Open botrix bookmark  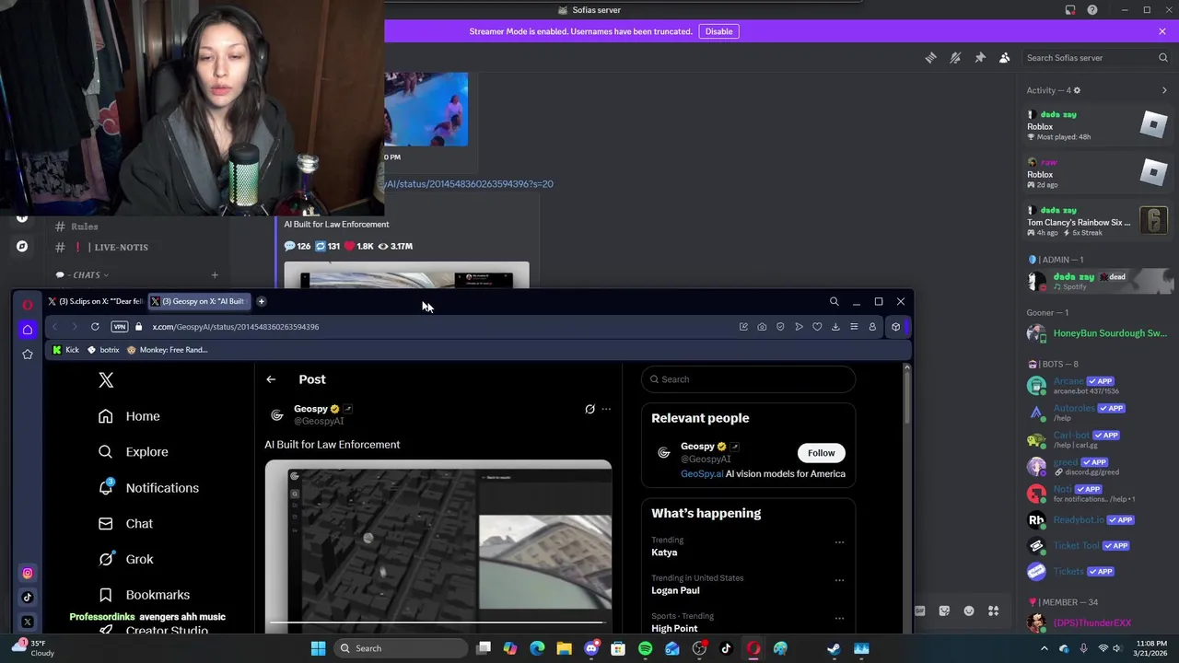[103, 350]
